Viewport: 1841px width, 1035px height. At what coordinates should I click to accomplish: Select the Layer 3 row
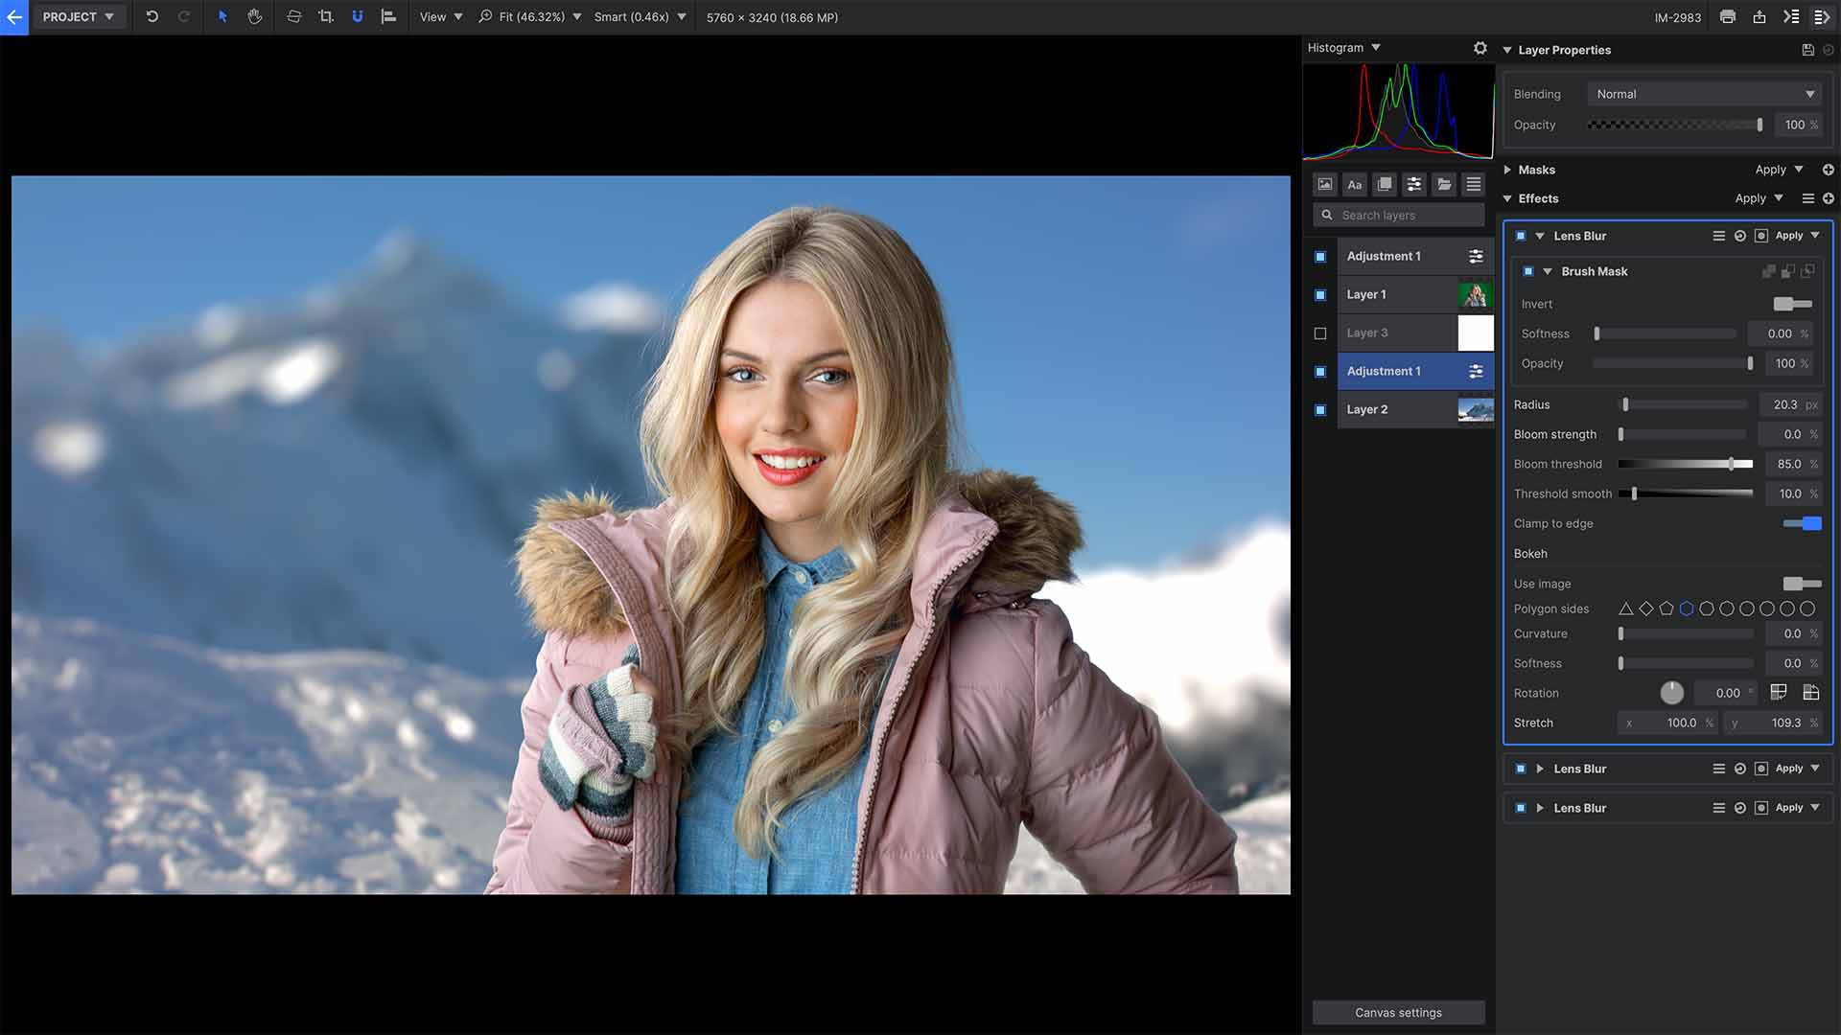[x=1415, y=333]
